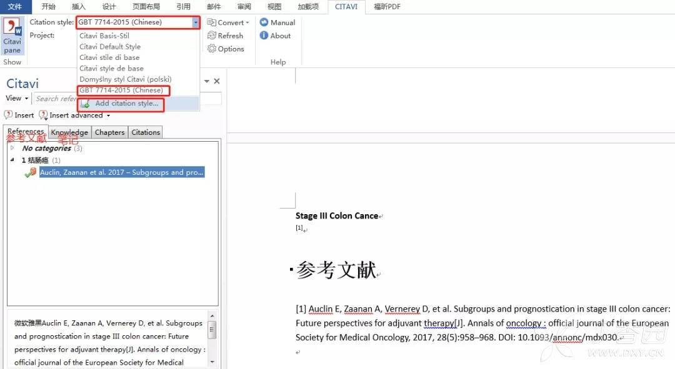The width and height of the screenshot is (675, 369).
Task: Switch to the 插入 ribbon tab
Action: [x=79, y=6]
